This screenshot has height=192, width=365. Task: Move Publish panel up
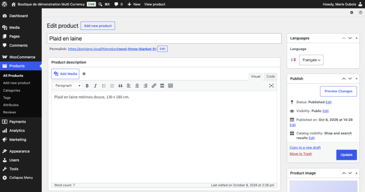tap(344, 79)
